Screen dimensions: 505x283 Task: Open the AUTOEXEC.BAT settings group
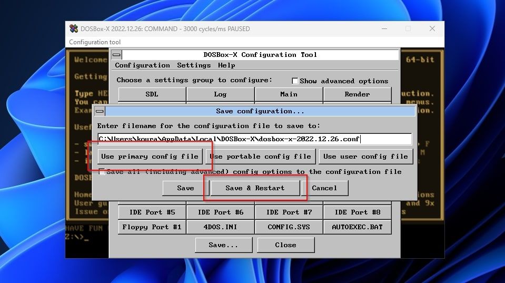[357, 227]
